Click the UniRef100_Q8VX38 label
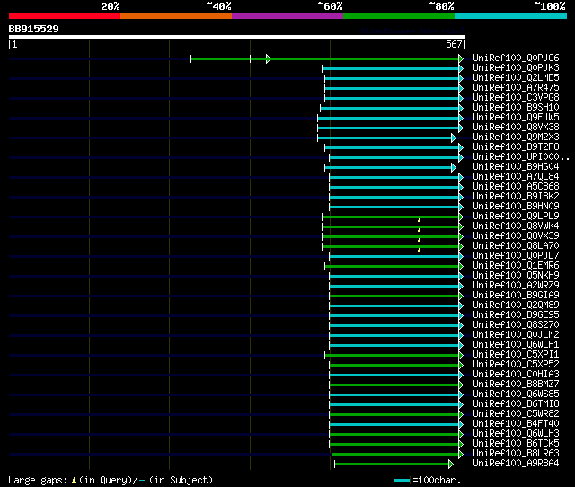 pos(516,128)
